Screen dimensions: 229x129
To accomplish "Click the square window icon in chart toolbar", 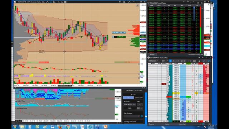I will tap(62, 2).
